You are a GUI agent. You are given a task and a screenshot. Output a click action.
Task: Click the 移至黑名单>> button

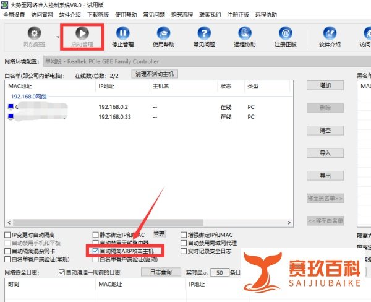pos(325,198)
